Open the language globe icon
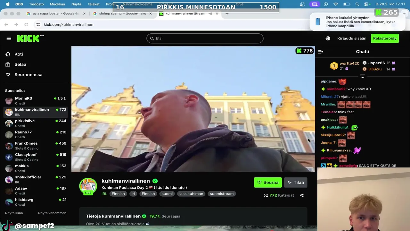 tap(328, 38)
